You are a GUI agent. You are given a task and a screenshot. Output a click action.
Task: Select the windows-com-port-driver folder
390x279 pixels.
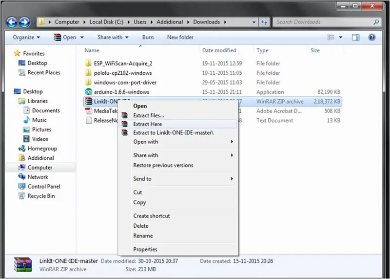125,83
